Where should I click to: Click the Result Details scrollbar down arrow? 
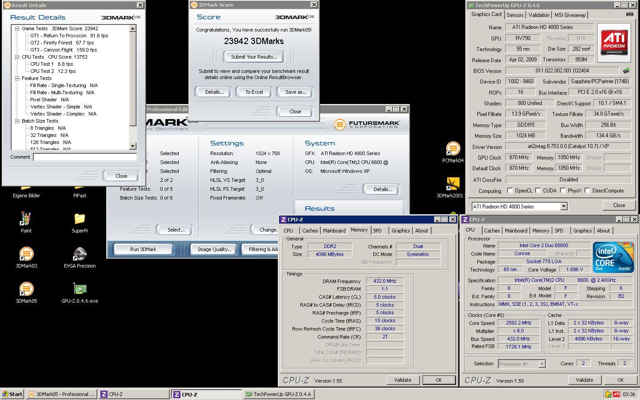pos(132,146)
